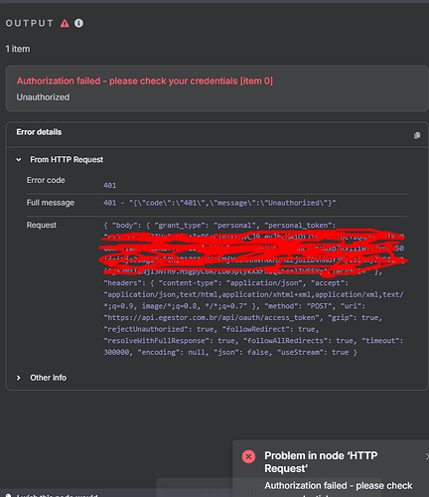Click the 'I wish this node would' link
This screenshot has height=497, width=429.
tap(57, 495)
